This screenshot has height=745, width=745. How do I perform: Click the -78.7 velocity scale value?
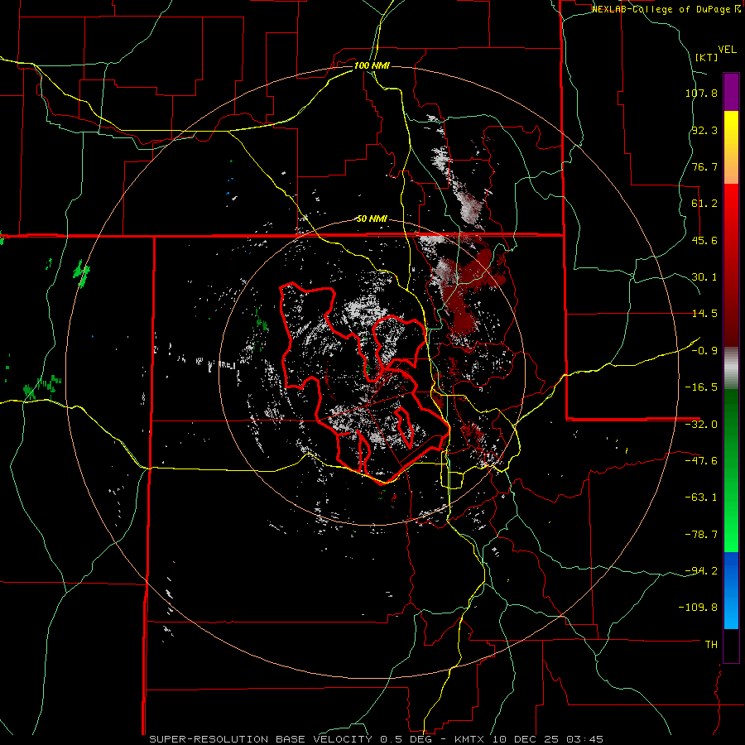[x=701, y=535]
